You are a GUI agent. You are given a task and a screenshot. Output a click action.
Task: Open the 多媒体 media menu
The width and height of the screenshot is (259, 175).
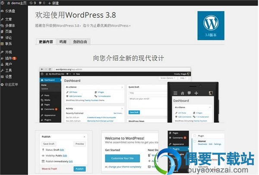[10, 25]
